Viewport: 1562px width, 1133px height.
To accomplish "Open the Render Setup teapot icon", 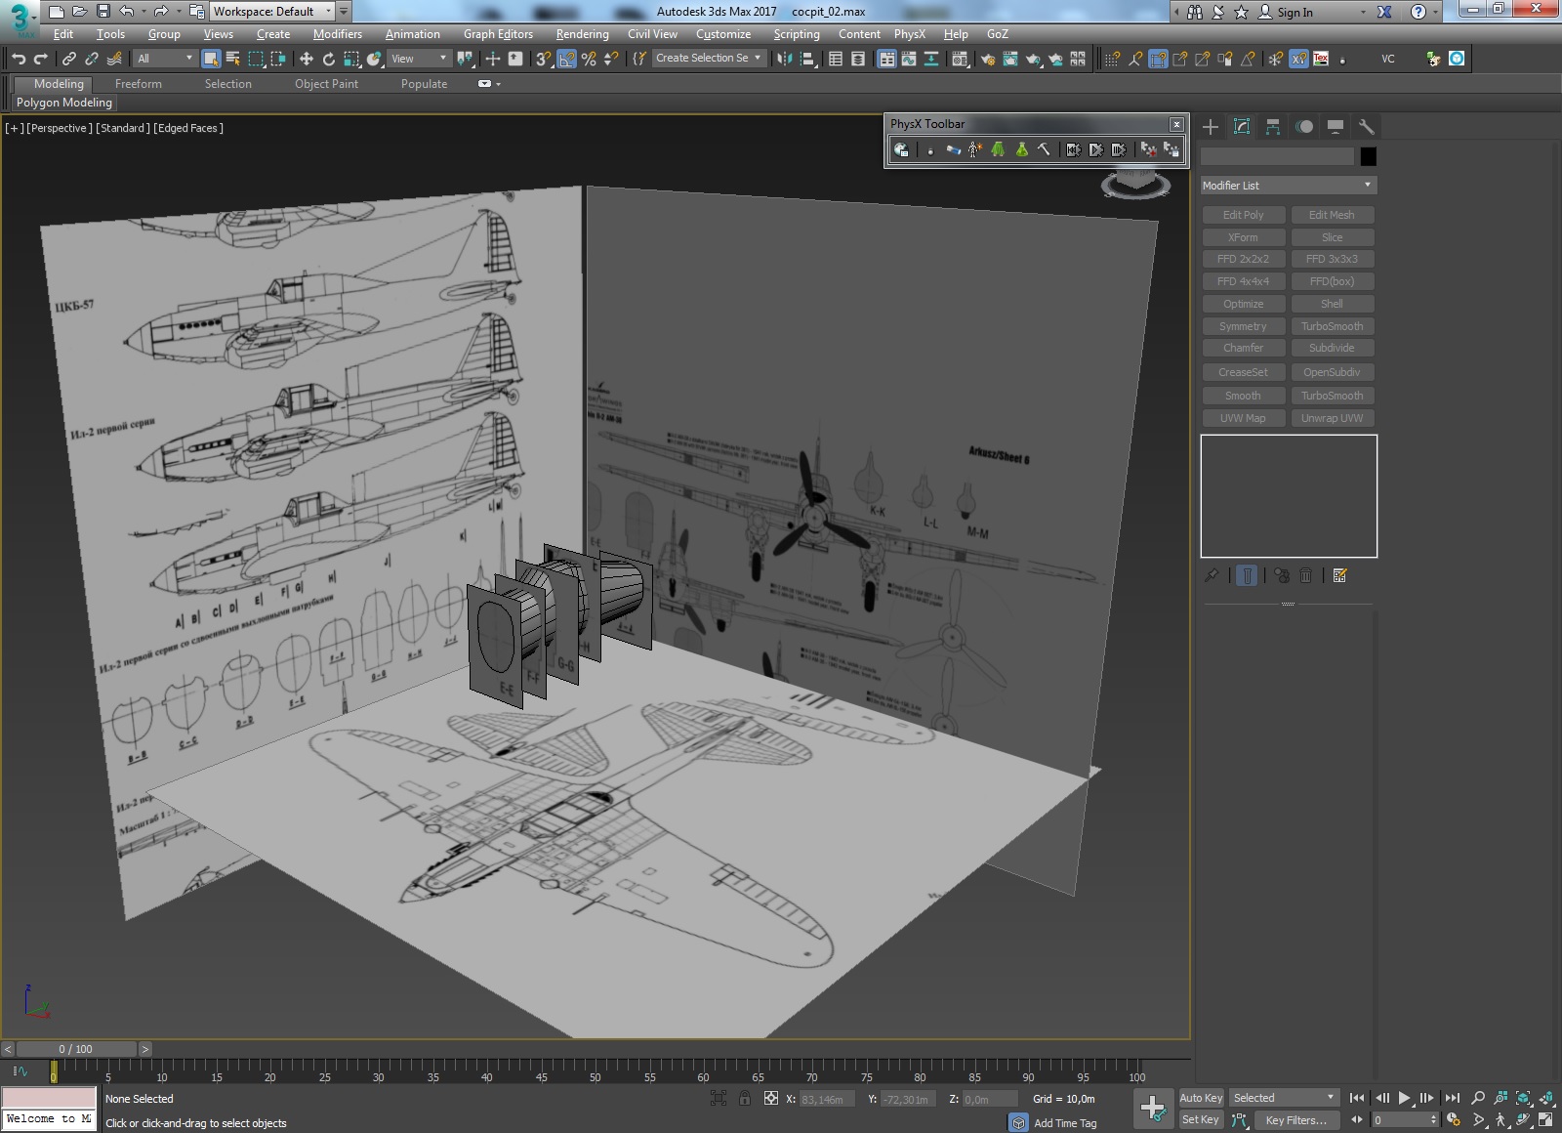I will (x=988, y=59).
